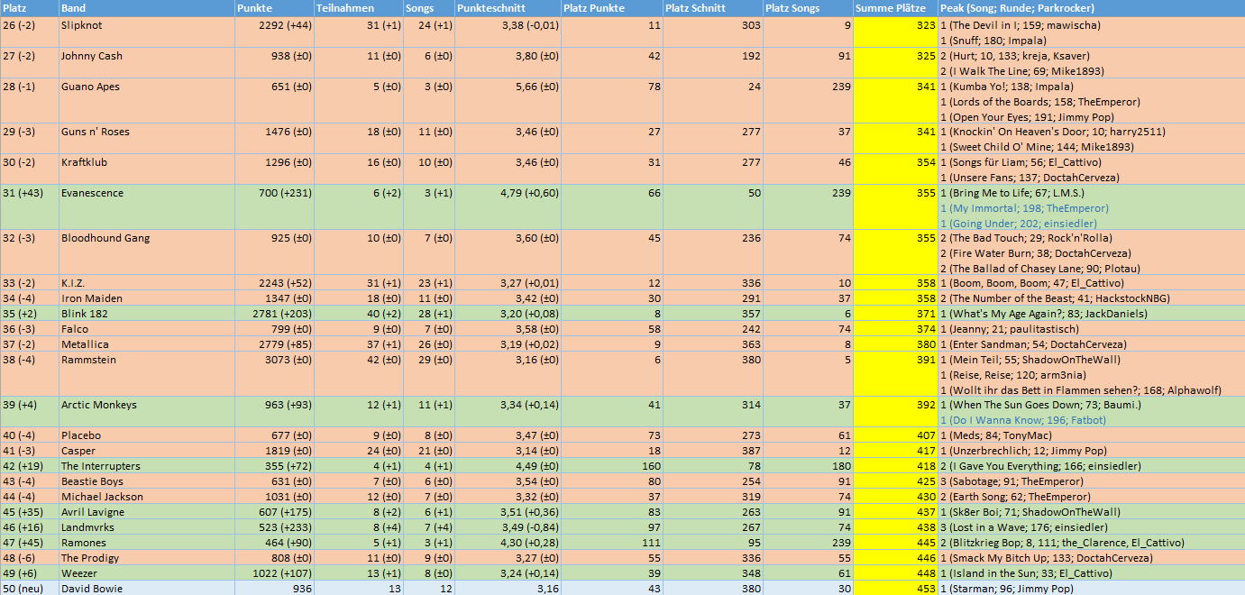Click the band cell 'Johnny Cash'

(x=146, y=63)
